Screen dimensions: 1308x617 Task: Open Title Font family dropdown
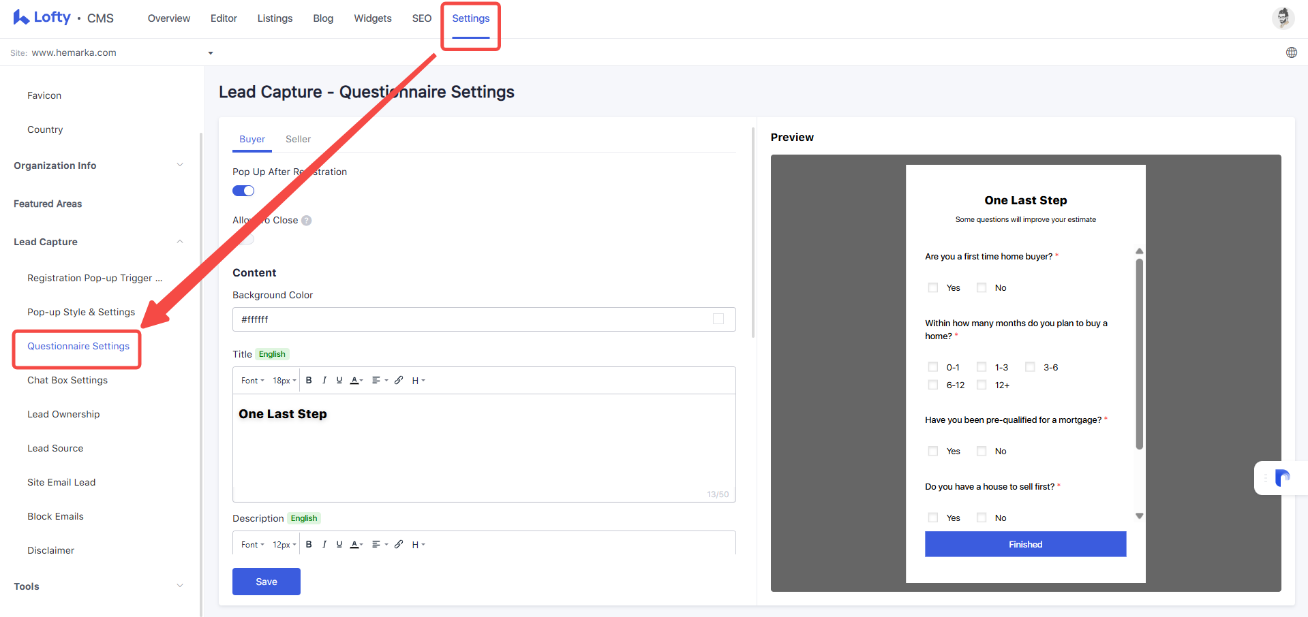point(252,381)
